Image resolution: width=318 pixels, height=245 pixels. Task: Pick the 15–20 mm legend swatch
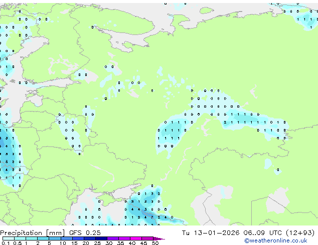(x=78, y=238)
